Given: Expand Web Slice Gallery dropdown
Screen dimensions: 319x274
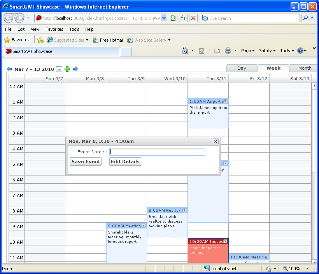Looking at the screenshot, I should pyautogui.click(x=169, y=40).
